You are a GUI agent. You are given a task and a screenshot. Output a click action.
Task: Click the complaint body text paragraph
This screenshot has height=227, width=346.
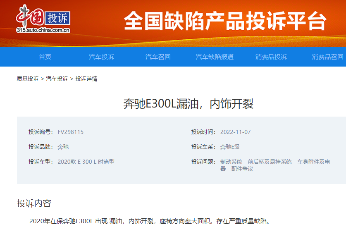150,221
